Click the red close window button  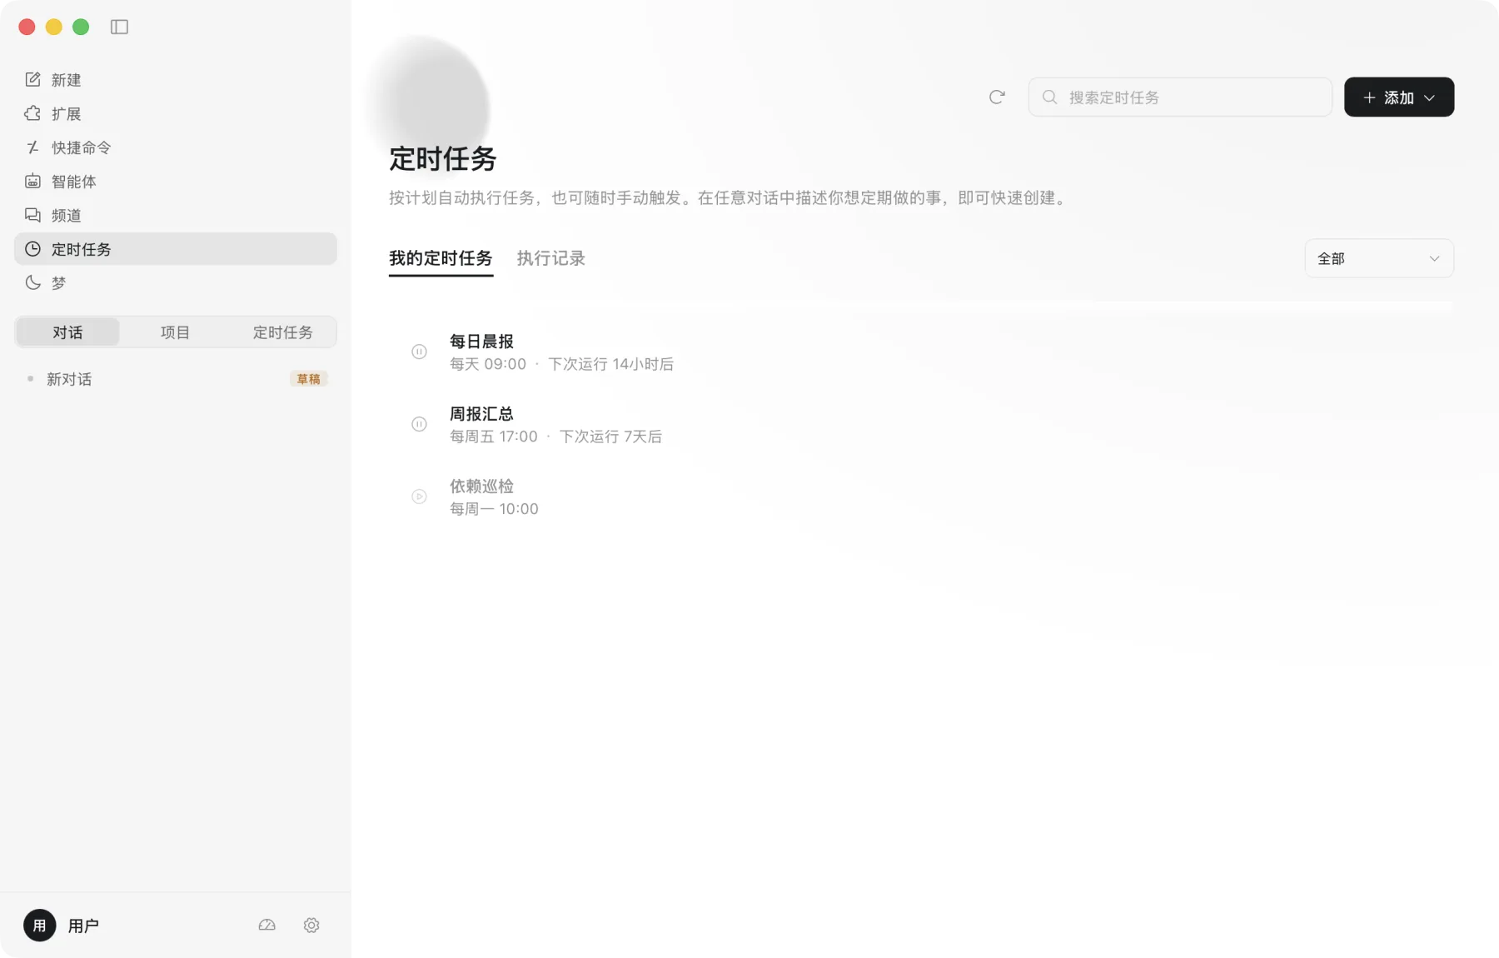point(27,27)
